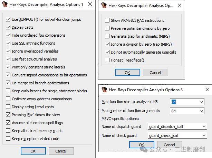Toggle the Display casts checkbox
Image resolution: width=212 pixels, height=158 pixels.
(x=8, y=27)
